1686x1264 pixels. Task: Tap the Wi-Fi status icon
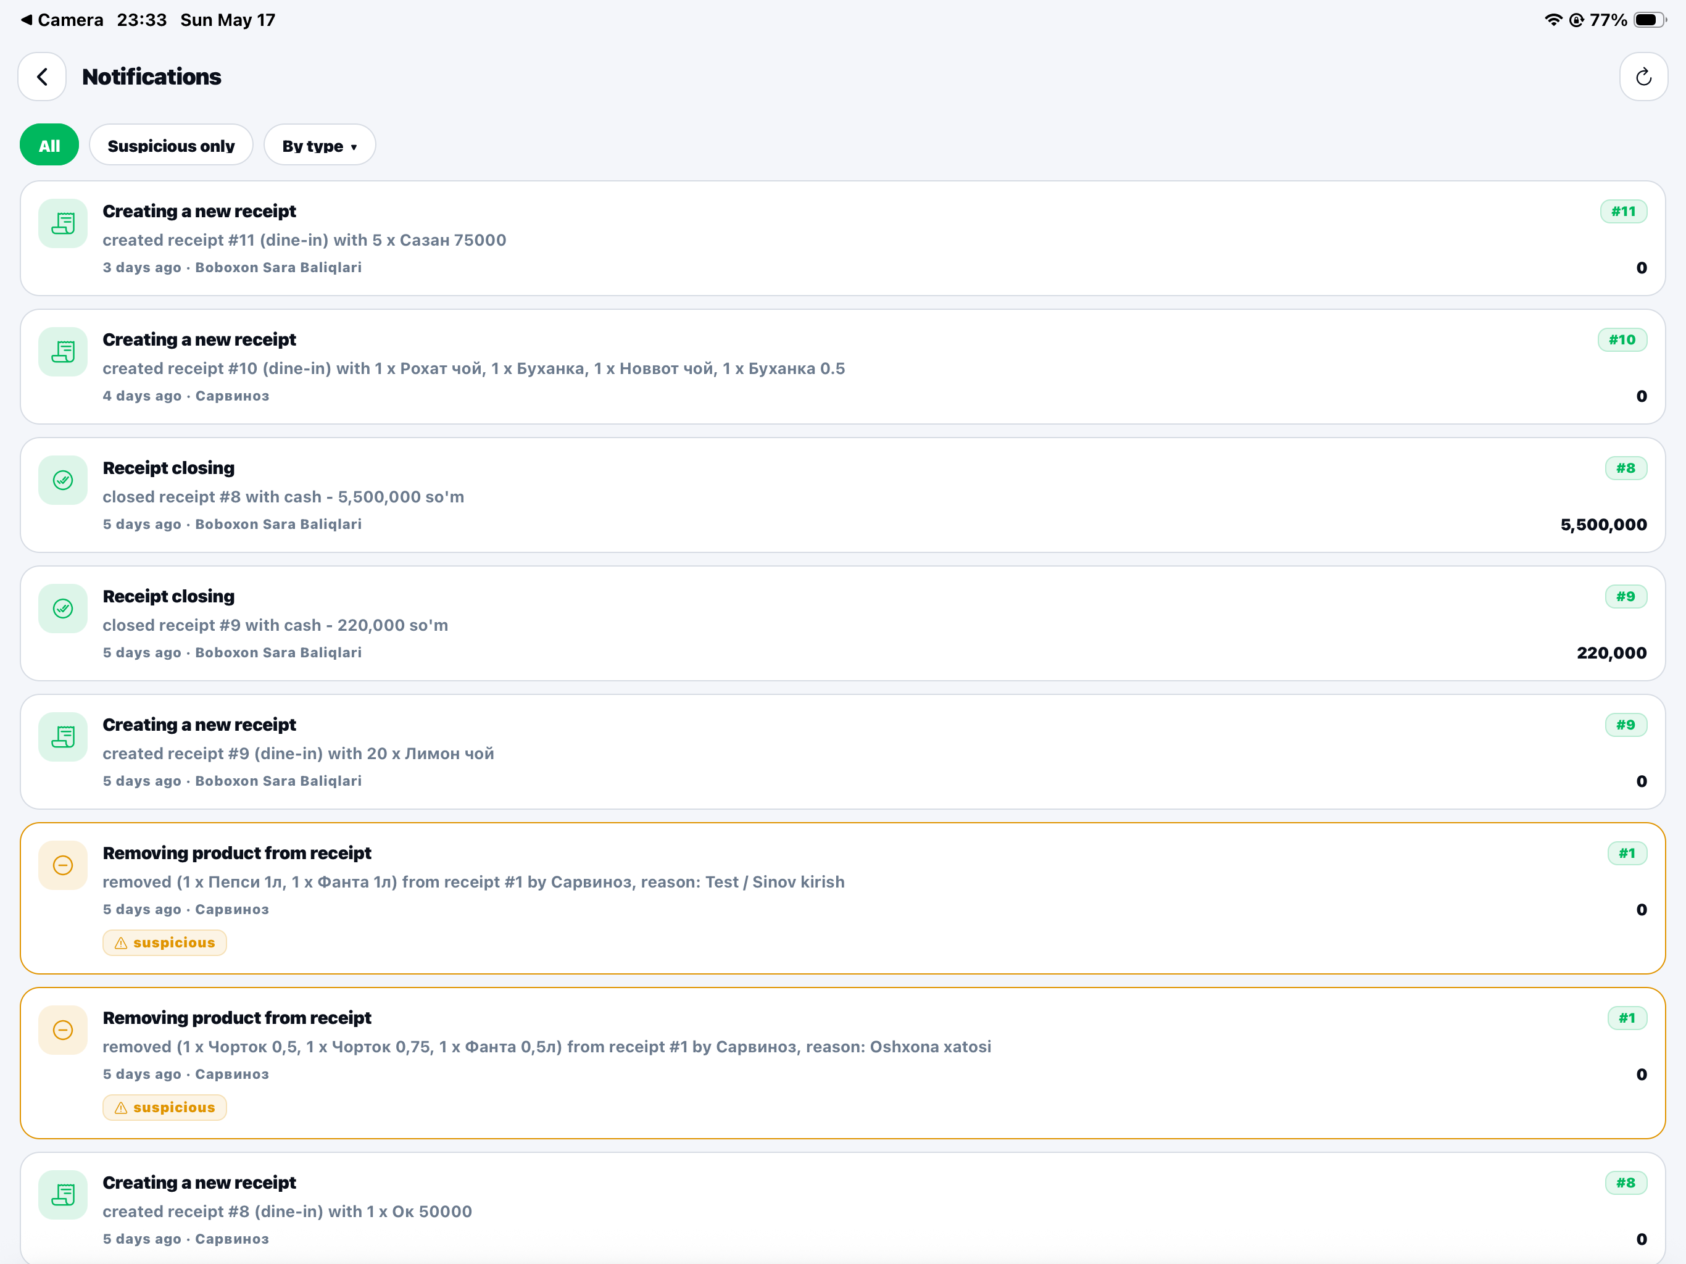coord(1553,20)
